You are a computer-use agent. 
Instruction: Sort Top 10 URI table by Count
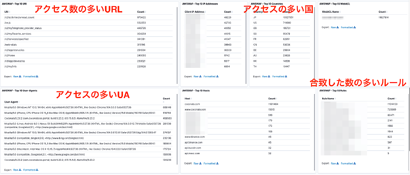(141, 12)
